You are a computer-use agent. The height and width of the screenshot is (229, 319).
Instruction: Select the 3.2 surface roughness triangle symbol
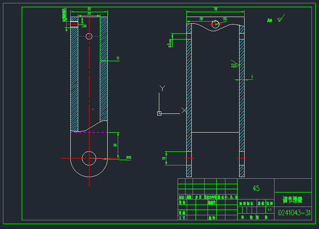tap(235, 64)
